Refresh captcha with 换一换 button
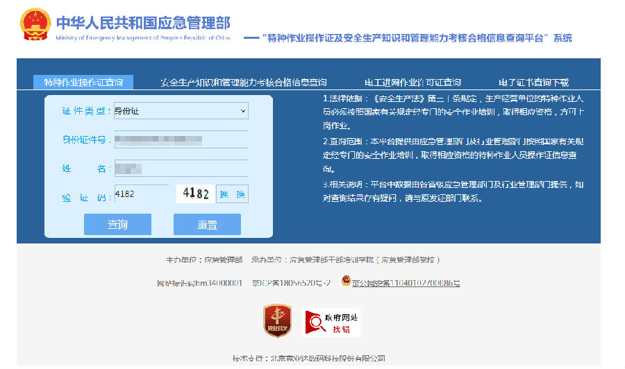The height and width of the screenshot is (369, 625). [232, 194]
